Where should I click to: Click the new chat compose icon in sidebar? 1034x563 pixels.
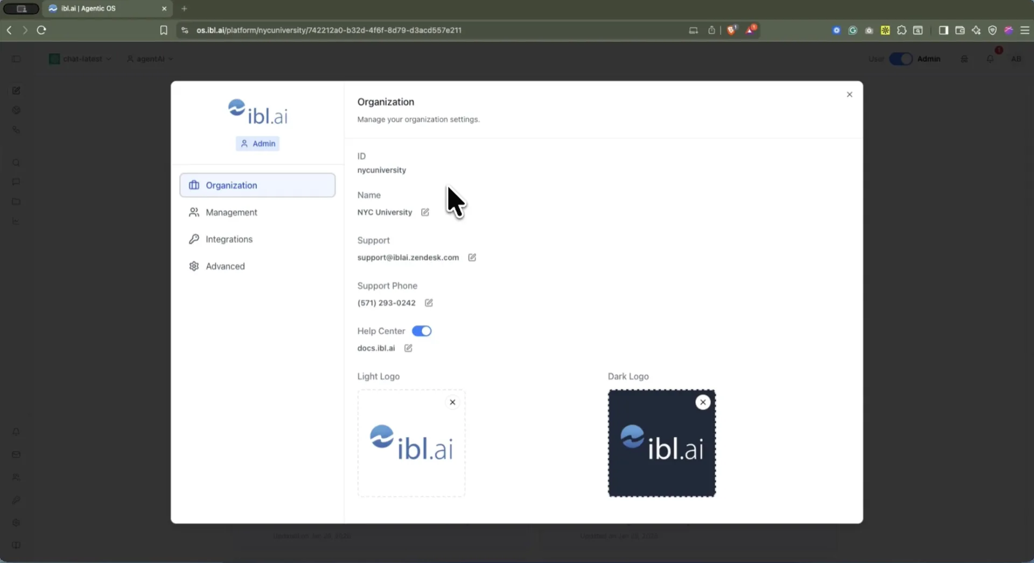coord(16,90)
